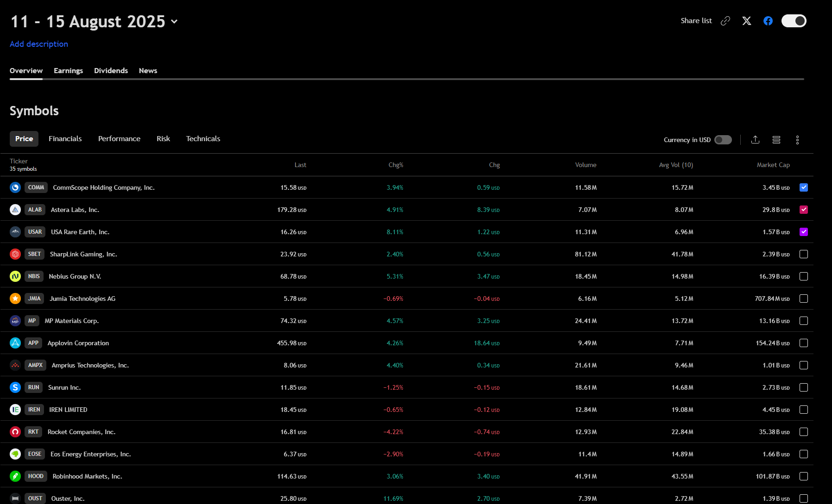This screenshot has height=504, width=832.
Task: Click the Jumia Technologies star logo
Action: [15, 299]
